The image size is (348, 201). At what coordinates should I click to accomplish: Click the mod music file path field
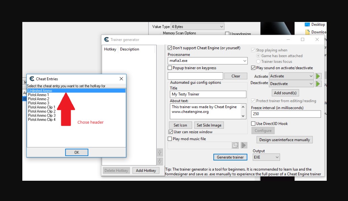click(x=200, y=145)
